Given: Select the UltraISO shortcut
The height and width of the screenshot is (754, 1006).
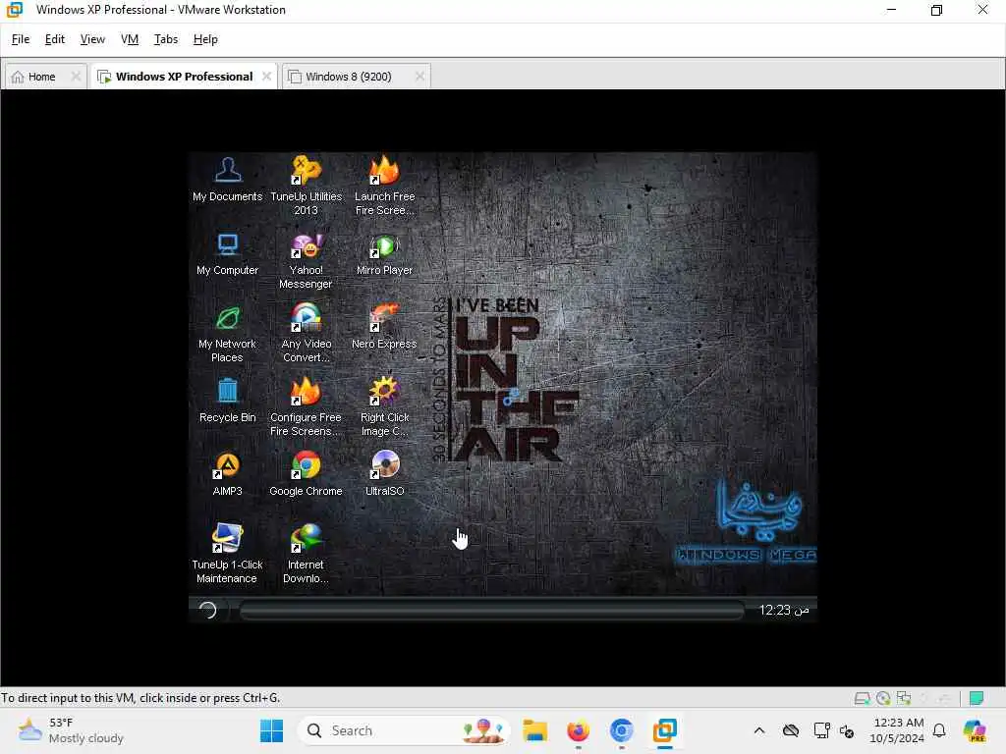Looking at the screenshot, I should tap(384, 474).
